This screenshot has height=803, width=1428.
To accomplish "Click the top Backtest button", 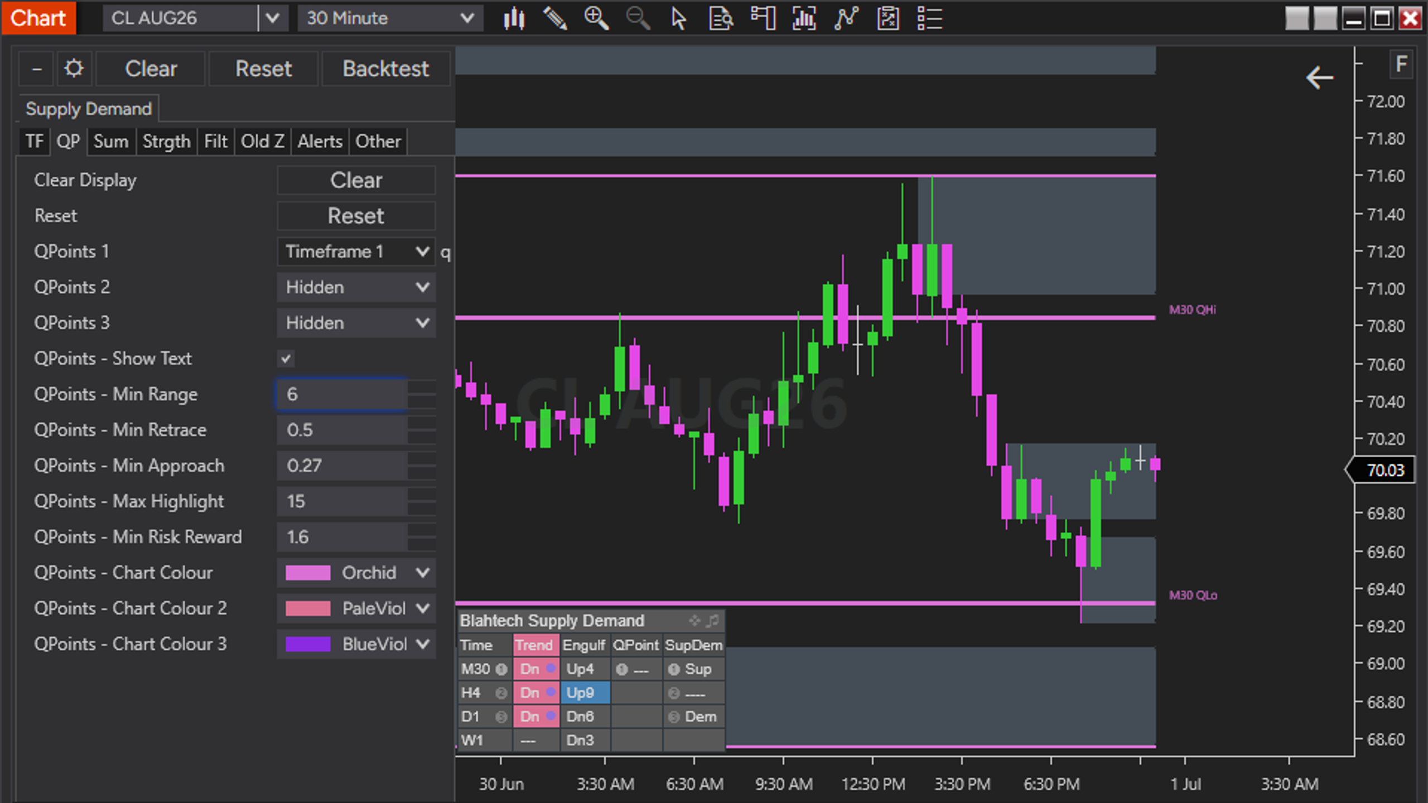I will pyautogui.click(x=385, y=69).
